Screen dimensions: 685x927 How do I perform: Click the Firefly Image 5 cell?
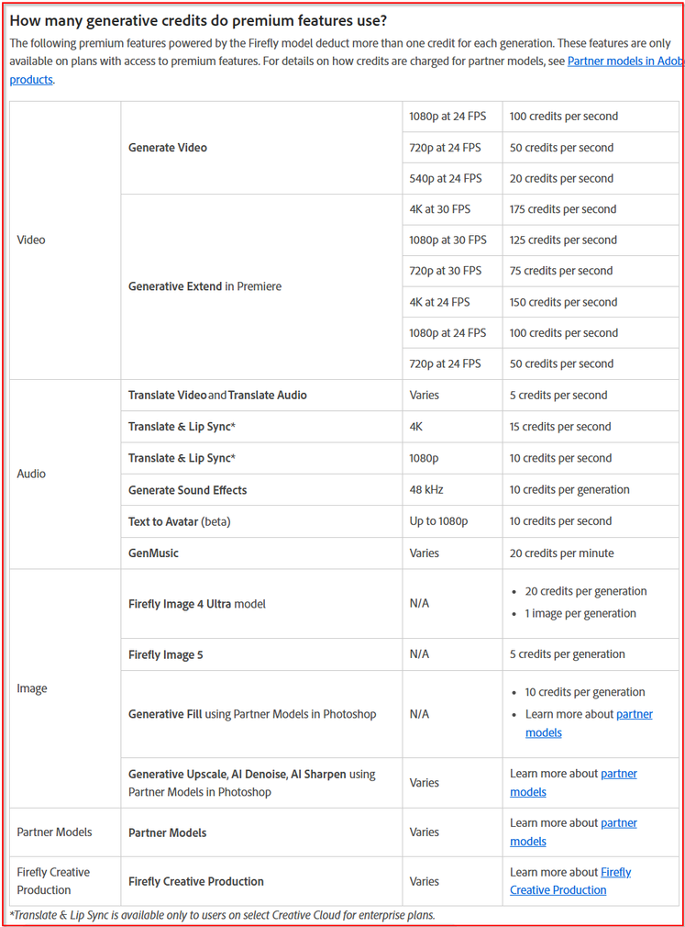pyautogui.click(x=166, y=655)
